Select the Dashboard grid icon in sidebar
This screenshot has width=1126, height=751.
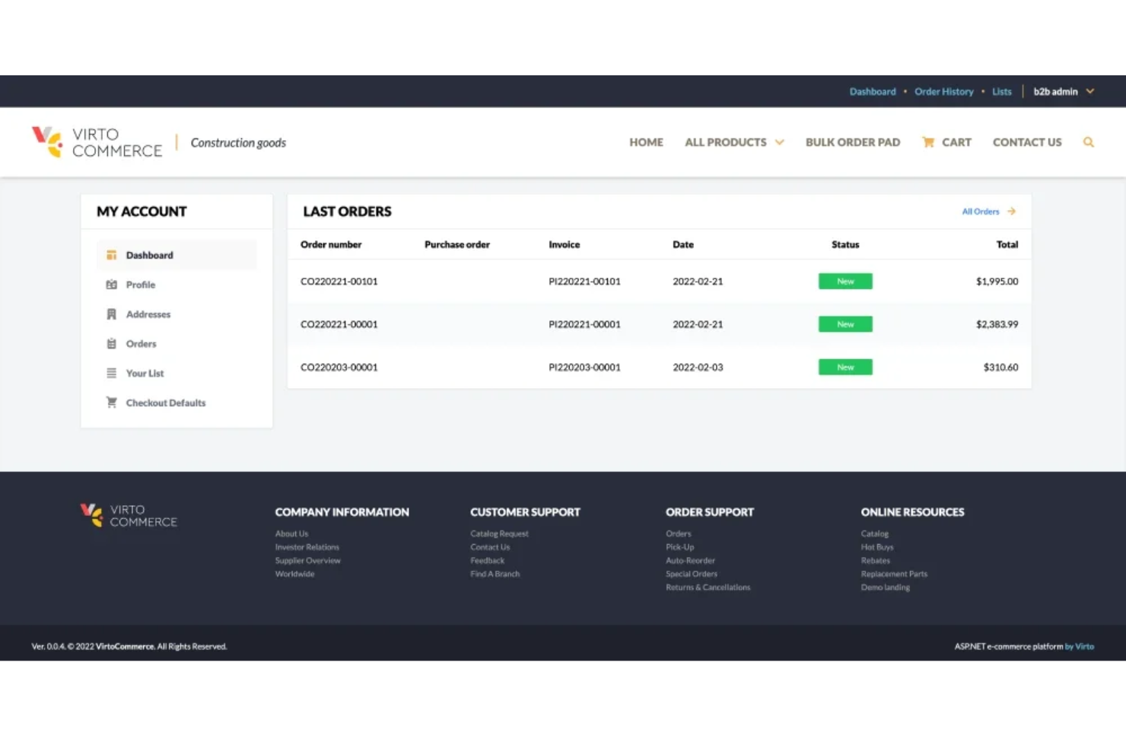[111, 254]
